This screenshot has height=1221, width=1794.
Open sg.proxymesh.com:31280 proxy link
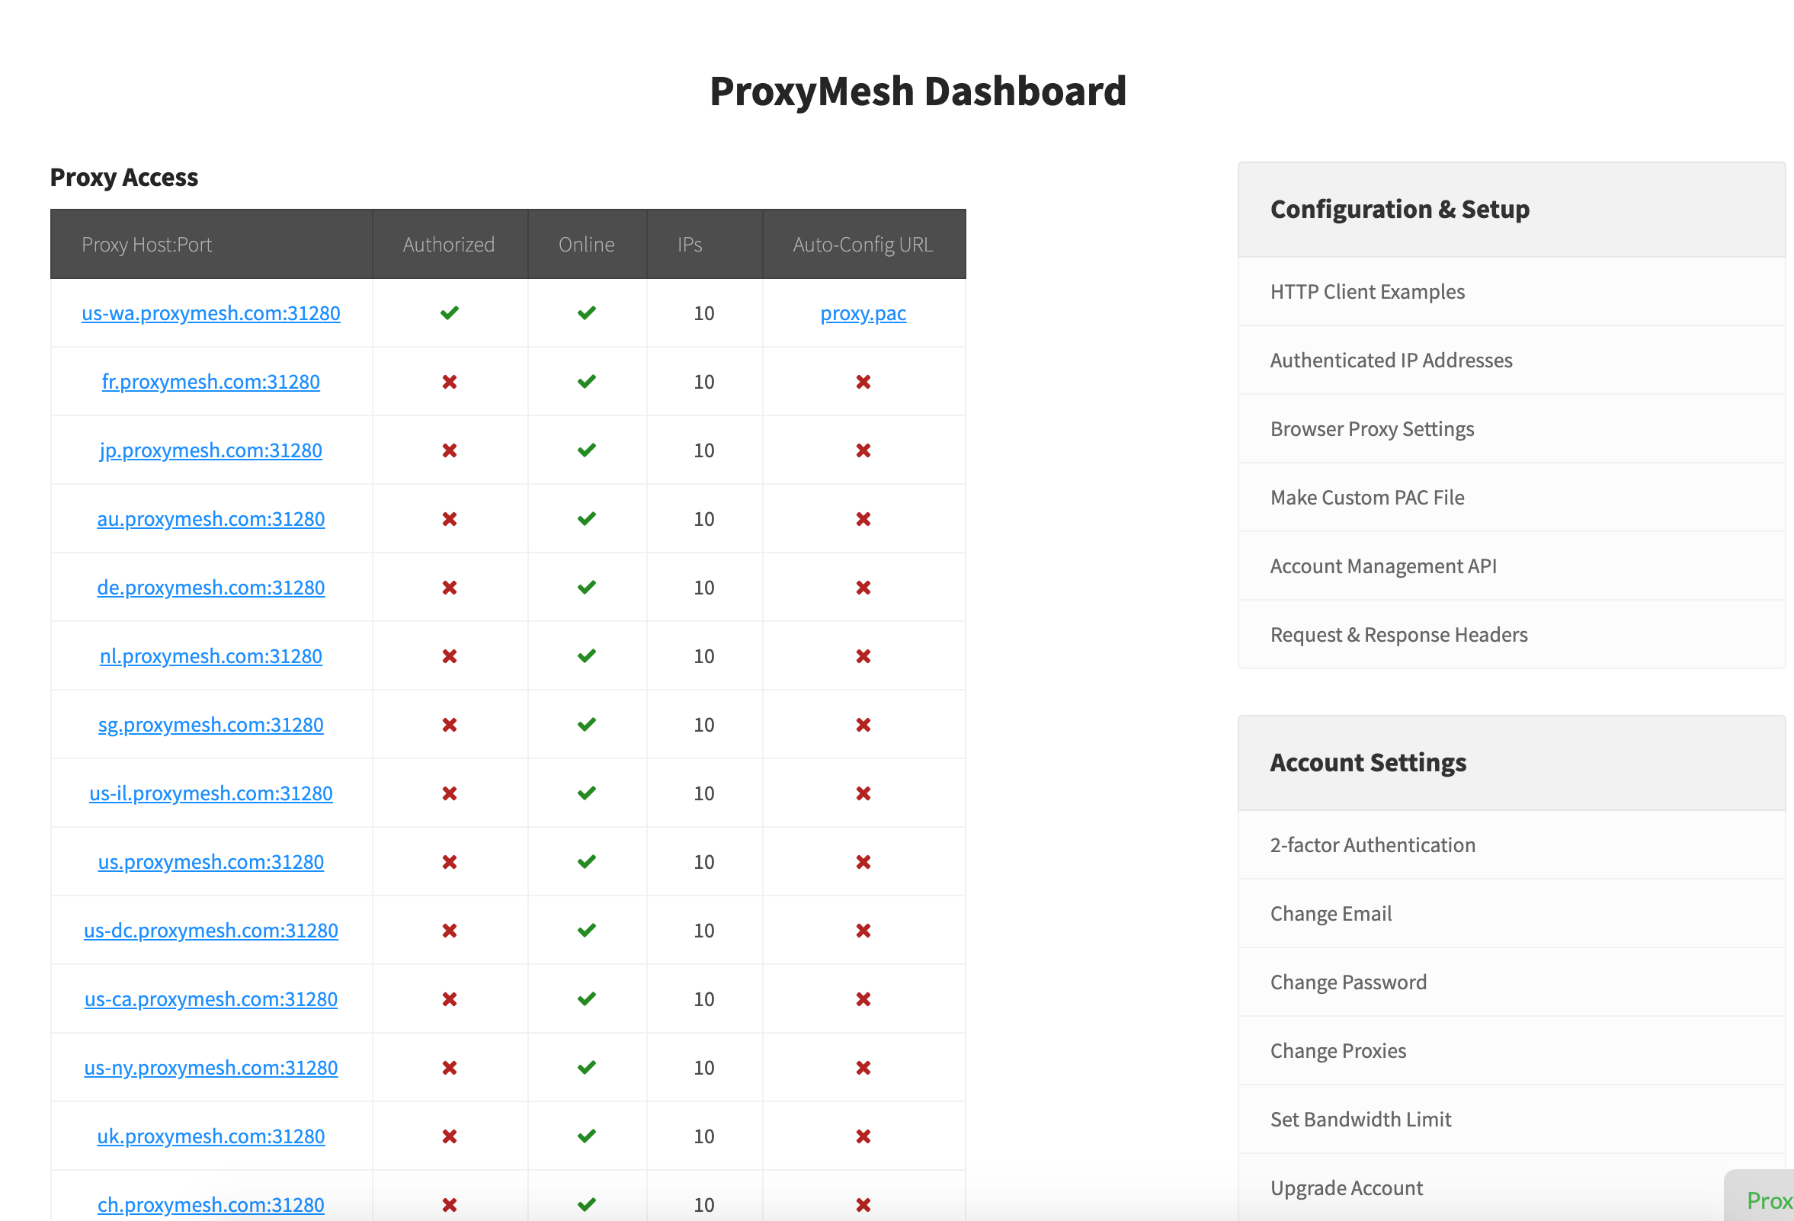coord(211,726)
